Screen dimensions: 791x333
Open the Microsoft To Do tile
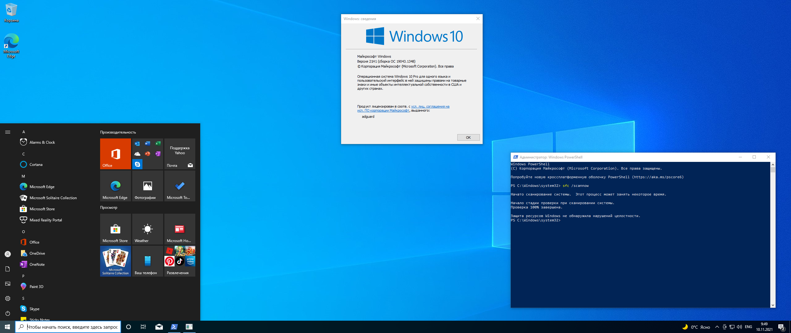point(180,186)
